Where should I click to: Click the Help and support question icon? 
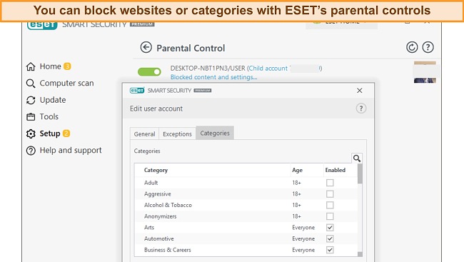point(31,151)
